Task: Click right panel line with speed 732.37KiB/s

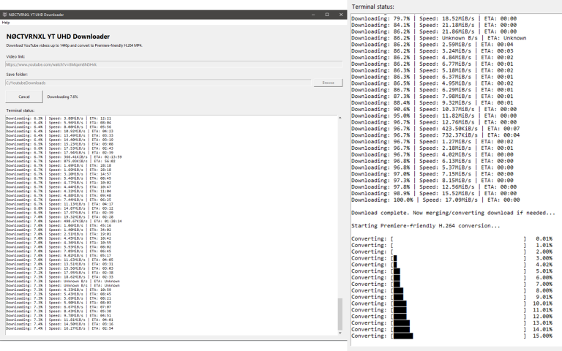Action: pyautogui.click(x=435, y=135)
